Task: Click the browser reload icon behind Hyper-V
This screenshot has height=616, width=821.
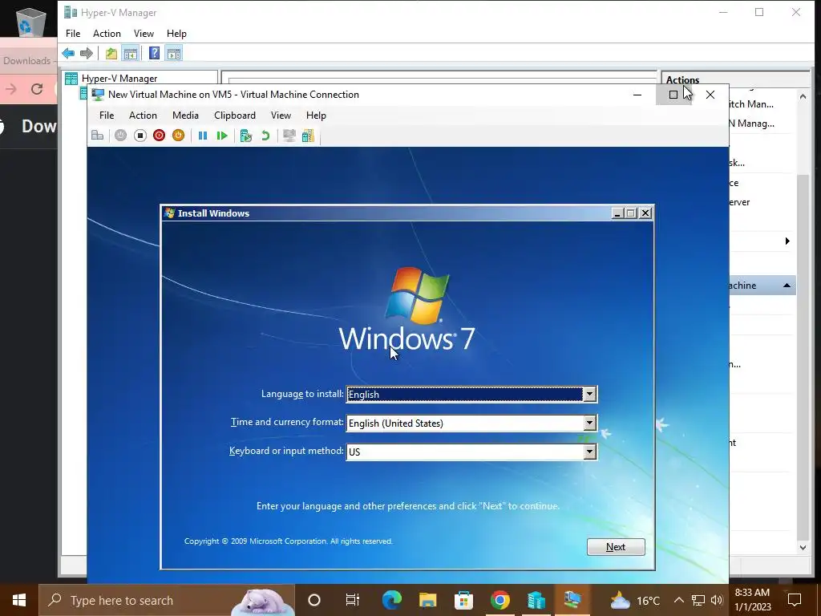Action: (37, 89)
